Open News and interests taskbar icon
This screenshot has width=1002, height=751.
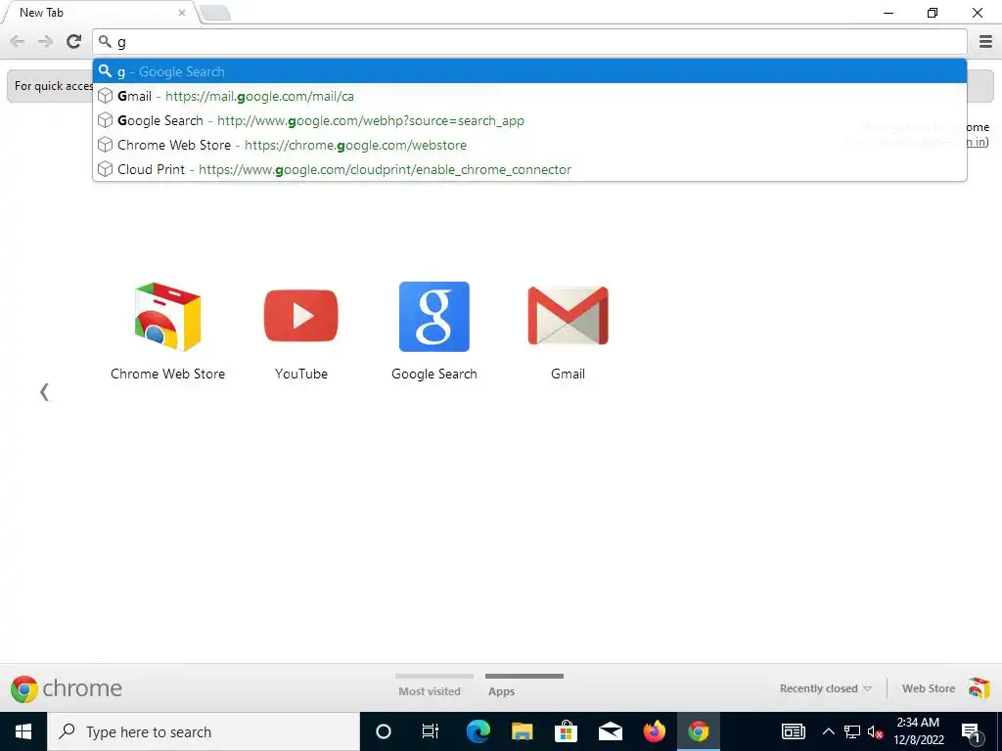tap(793, 731)
